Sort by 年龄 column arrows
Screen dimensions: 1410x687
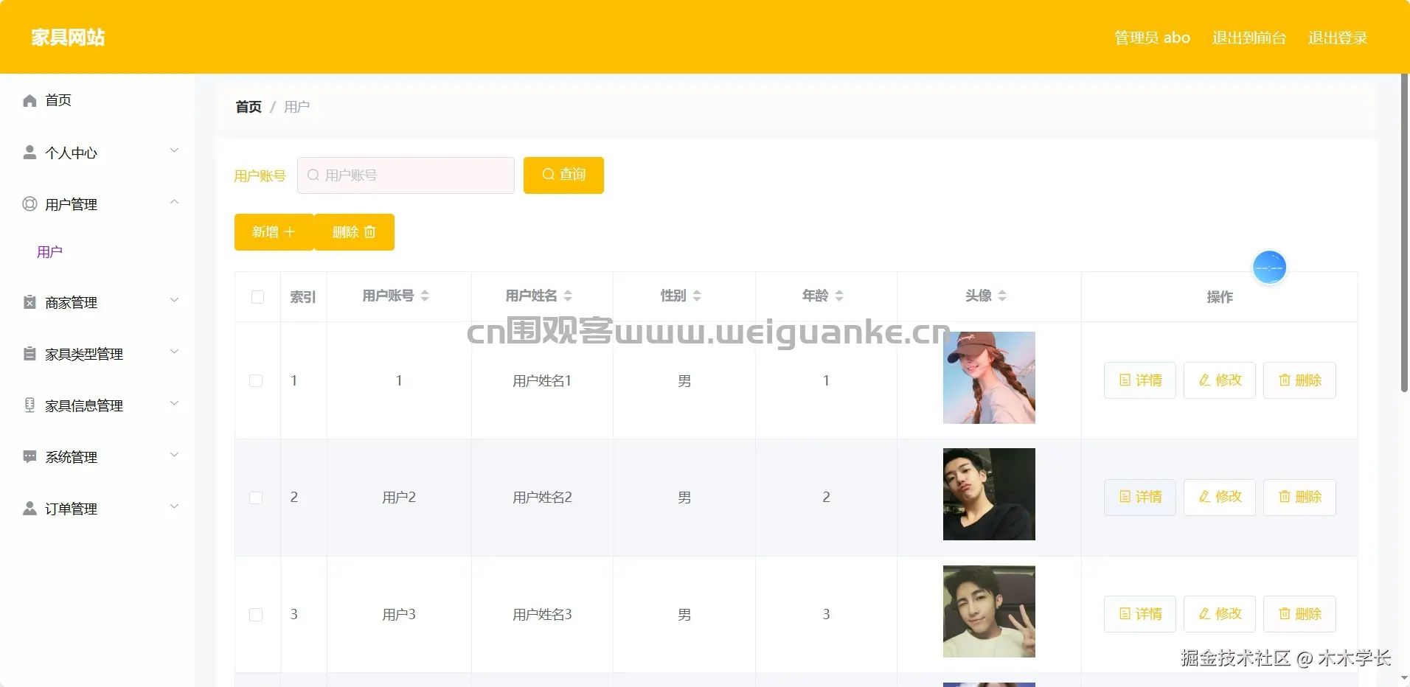tap(839, 296)
